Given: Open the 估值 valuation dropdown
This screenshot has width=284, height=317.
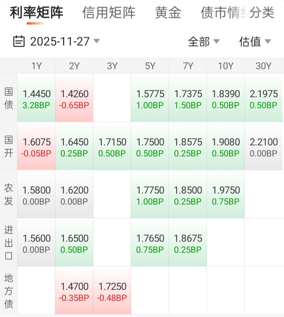Looking at the screenshot, I should coord(255,41).
